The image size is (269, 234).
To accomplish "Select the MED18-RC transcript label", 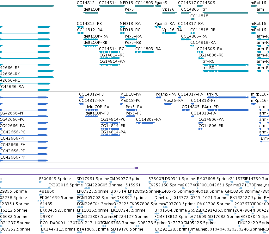I will 130,30.
